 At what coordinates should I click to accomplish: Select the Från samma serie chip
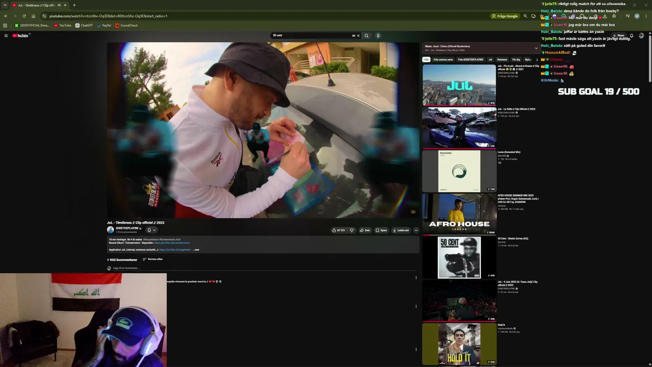[x=443, y=60]
